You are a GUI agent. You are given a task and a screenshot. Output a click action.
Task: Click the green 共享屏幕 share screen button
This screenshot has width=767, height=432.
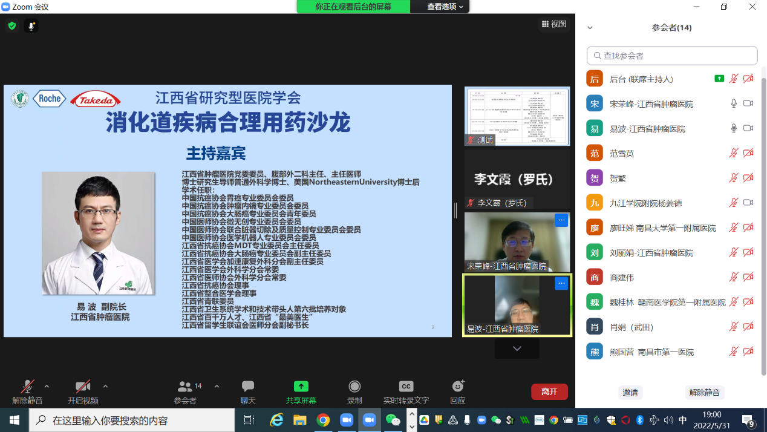tap(301, 392)
